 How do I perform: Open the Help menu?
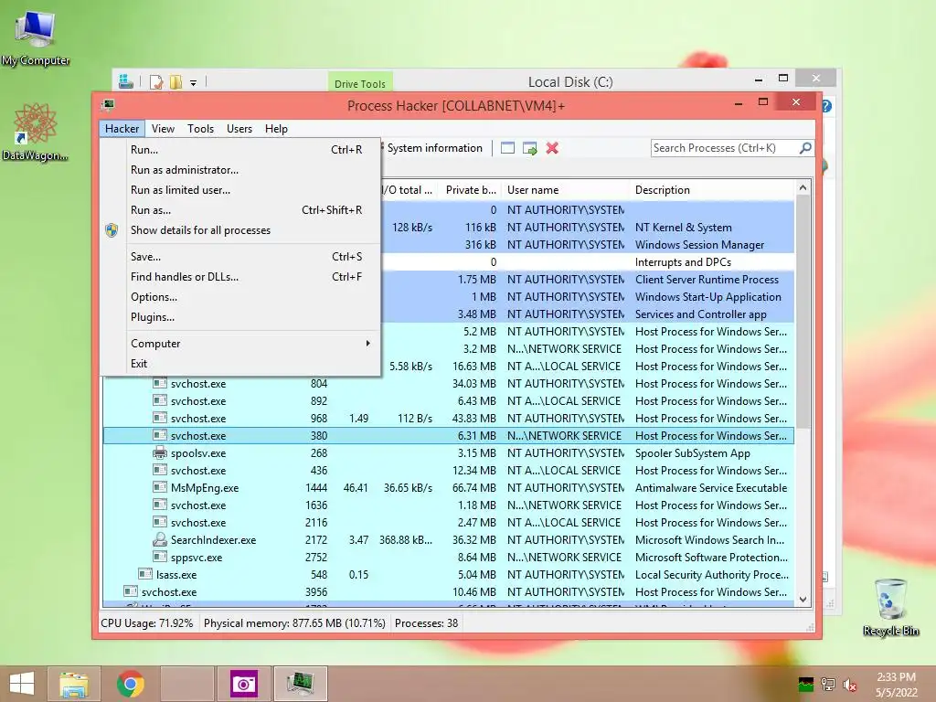pyautogui.click(x=276, y=128)
